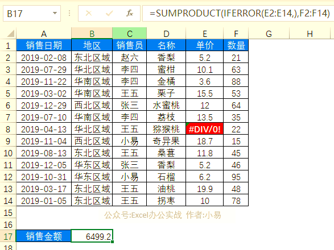Select the 石榴 product cell
334x250 pixels.
pos(166,176)
